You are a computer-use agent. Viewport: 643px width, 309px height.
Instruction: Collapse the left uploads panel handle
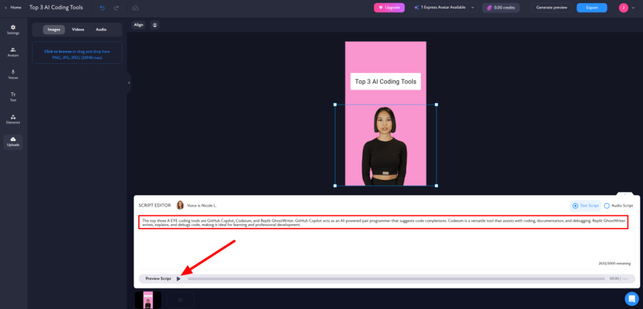pyautogui.click(x=129, y=82)
